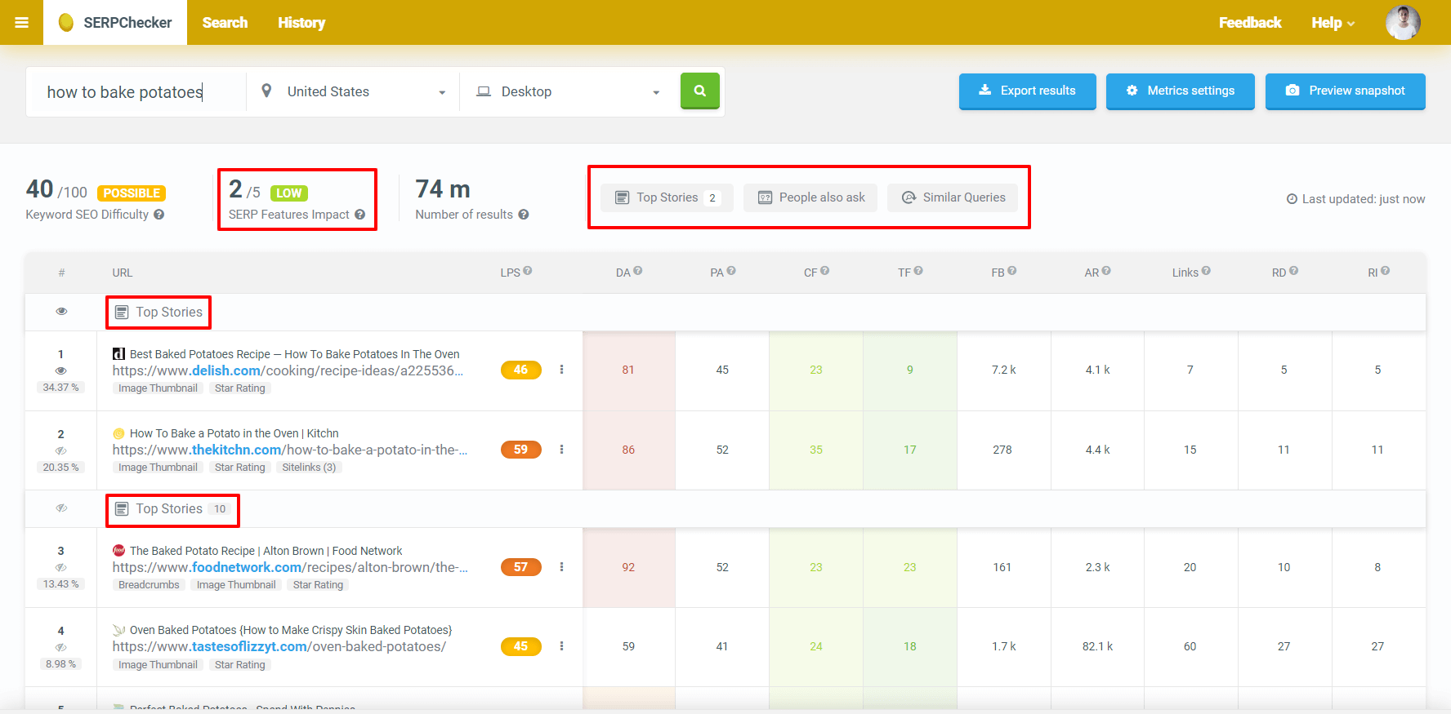Toggle eye icon for result 1 delish.com
This screenshot has width=1451, height=714.
[x=61, y=370]
